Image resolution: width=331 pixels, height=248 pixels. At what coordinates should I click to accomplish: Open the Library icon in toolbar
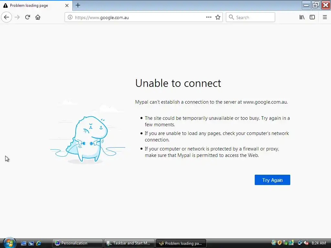click(x=302, y=17)
